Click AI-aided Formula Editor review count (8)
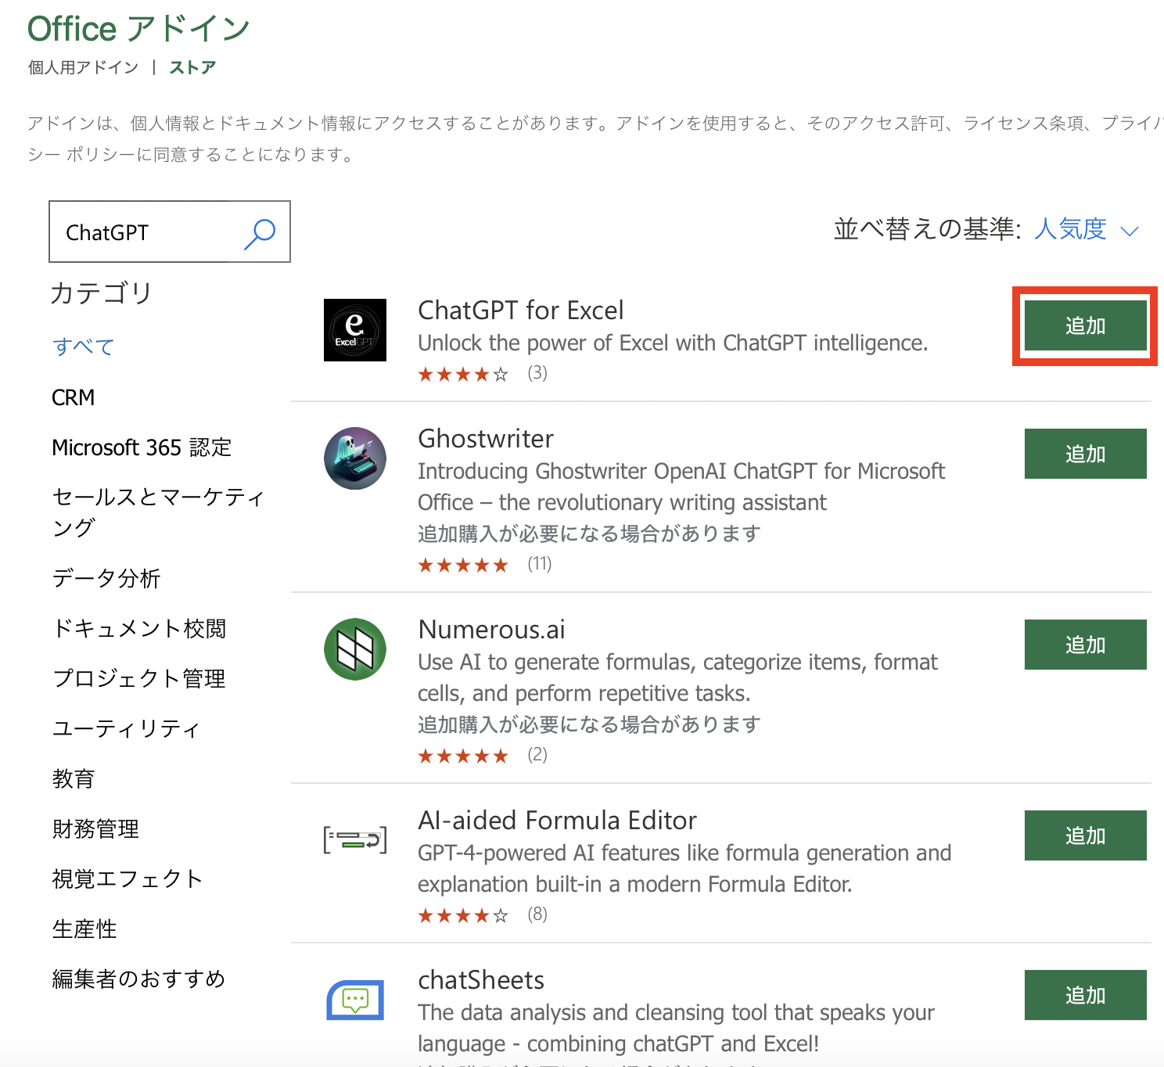Viewport: 1164px width, 1067px height. coord(537,914)
